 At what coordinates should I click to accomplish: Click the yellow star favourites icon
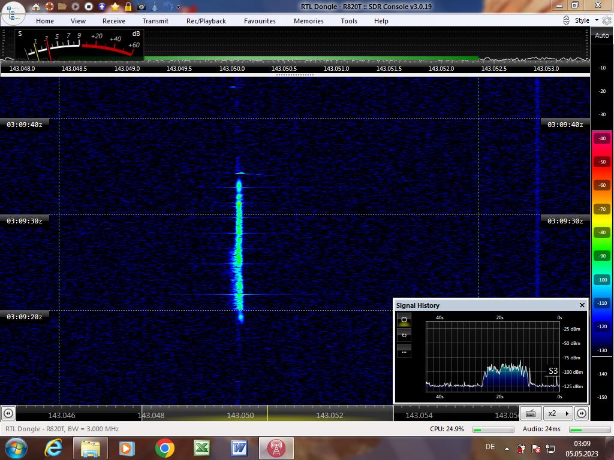(x=115, y=6)
